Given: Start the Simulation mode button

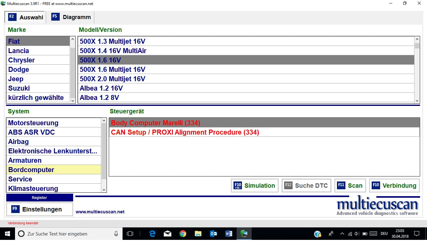Looking at the screenshot, I should tap(254, 186).
